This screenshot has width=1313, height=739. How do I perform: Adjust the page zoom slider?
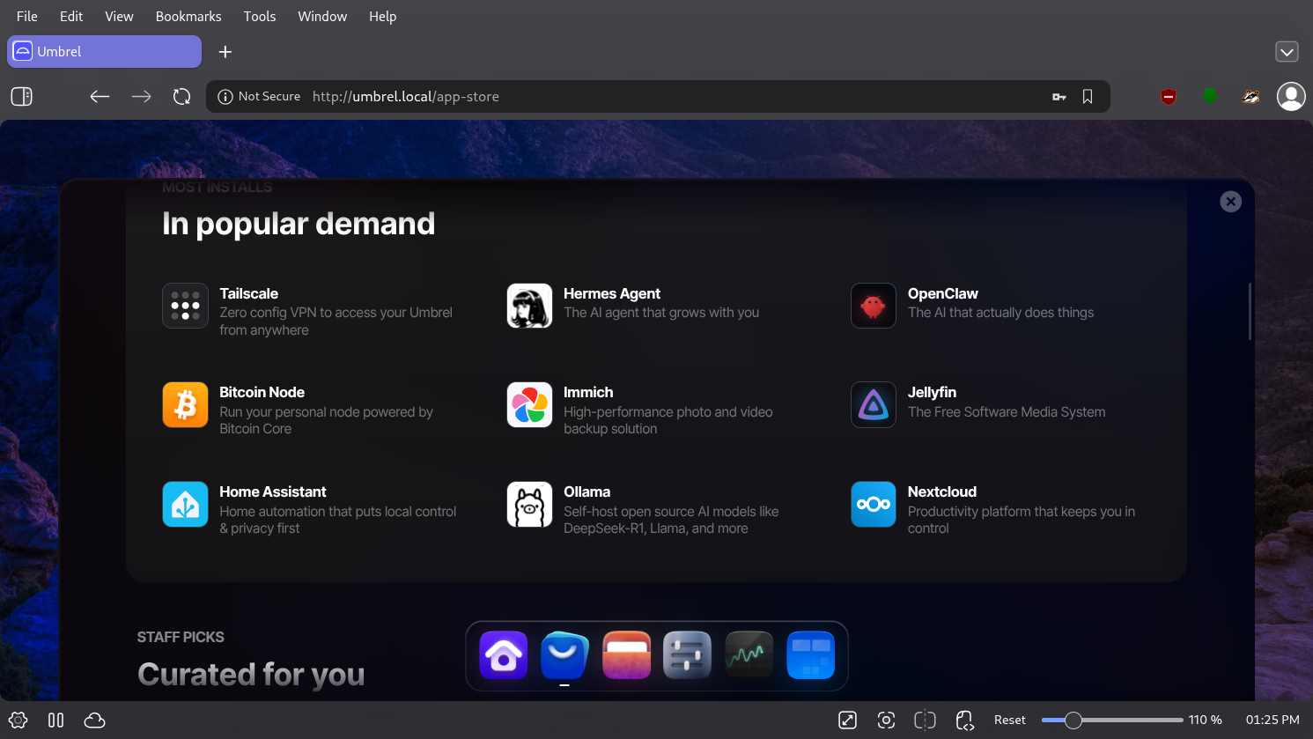[x=1112, y=720]
